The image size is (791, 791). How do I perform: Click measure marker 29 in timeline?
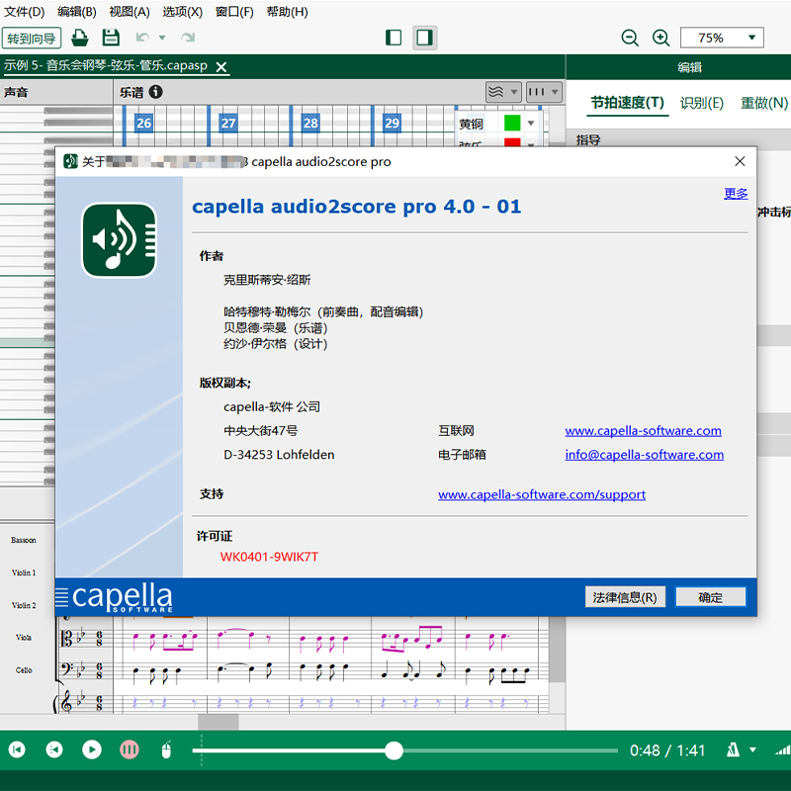(x=392, y=123)
